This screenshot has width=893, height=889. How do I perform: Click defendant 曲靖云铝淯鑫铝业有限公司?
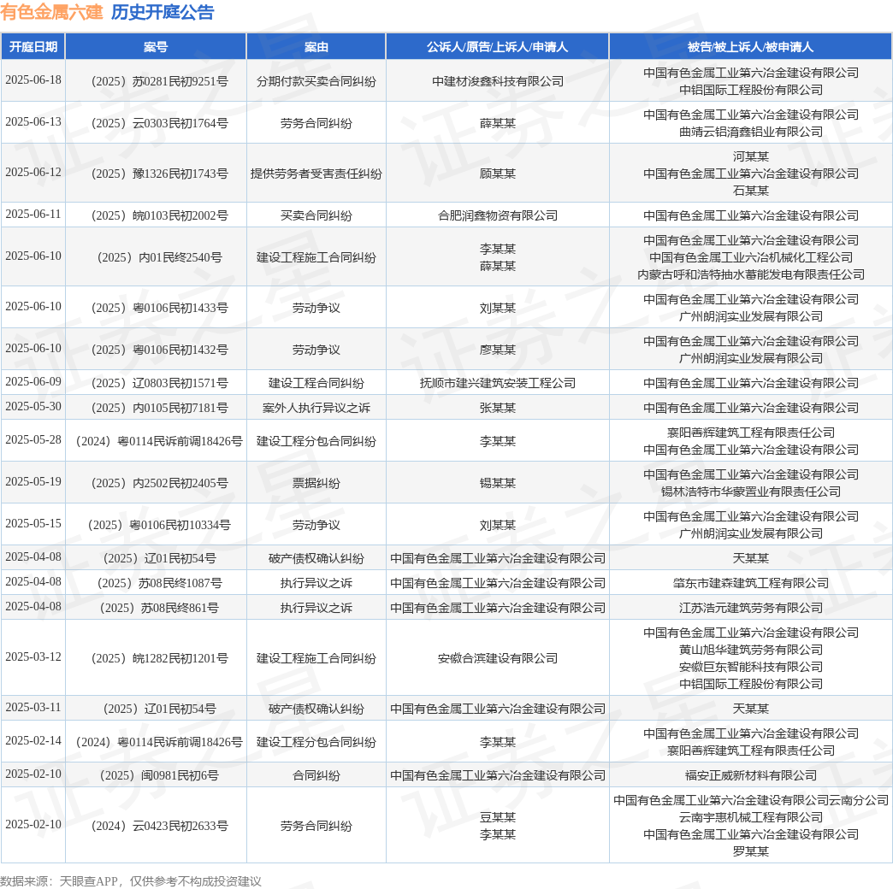[x=751, y=132]
